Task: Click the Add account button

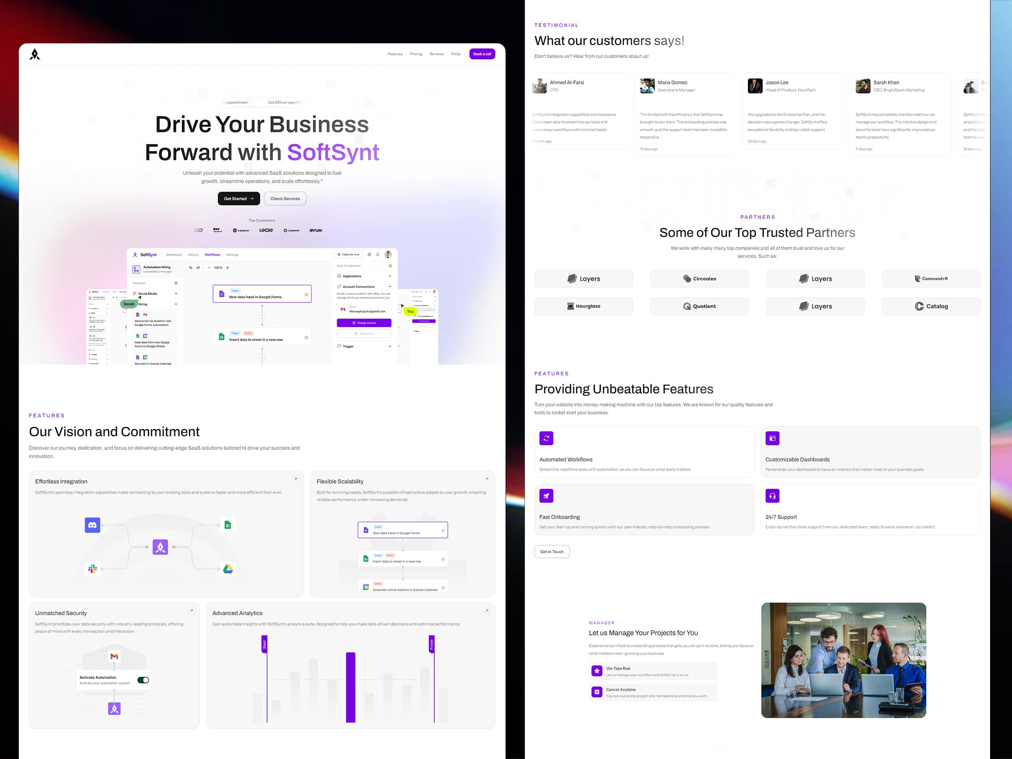Action: tap(364, 334)
